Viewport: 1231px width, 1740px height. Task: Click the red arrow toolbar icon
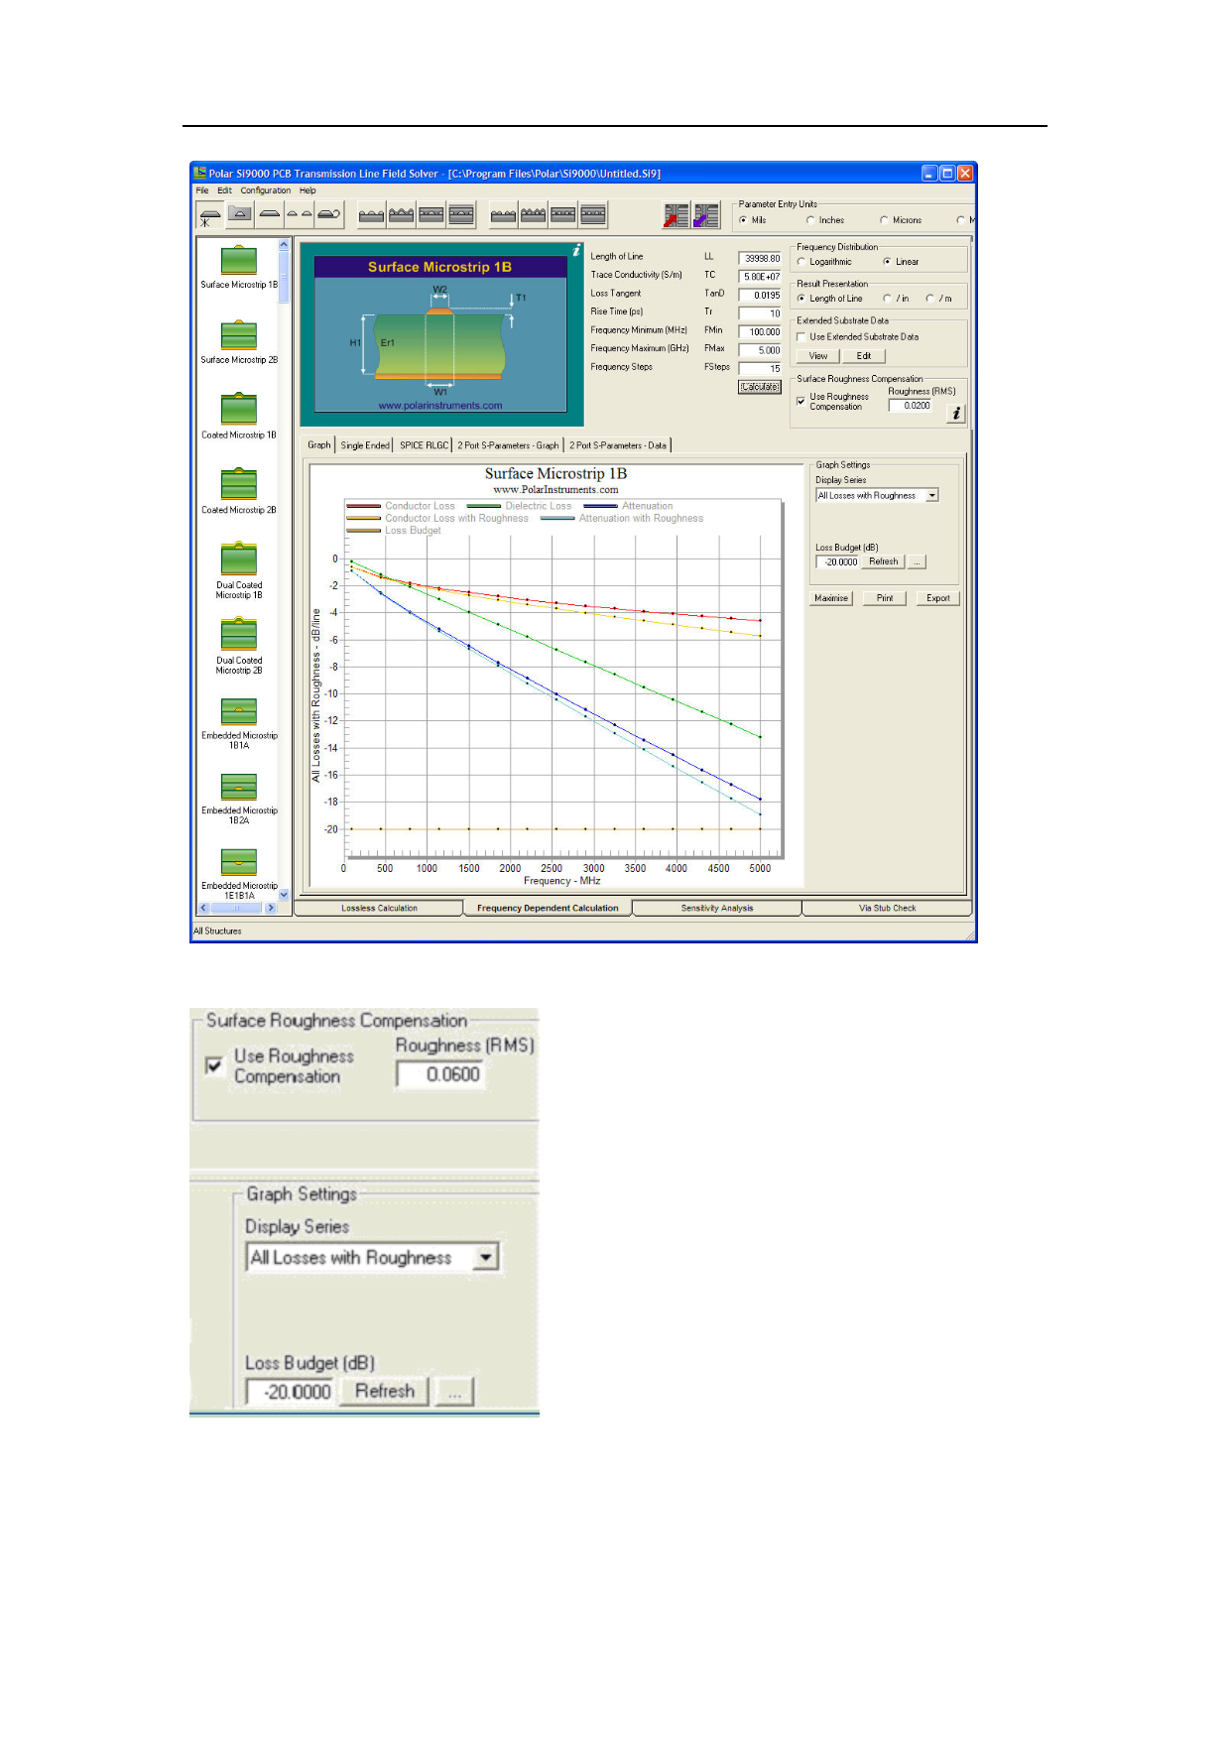coord(676,215)
